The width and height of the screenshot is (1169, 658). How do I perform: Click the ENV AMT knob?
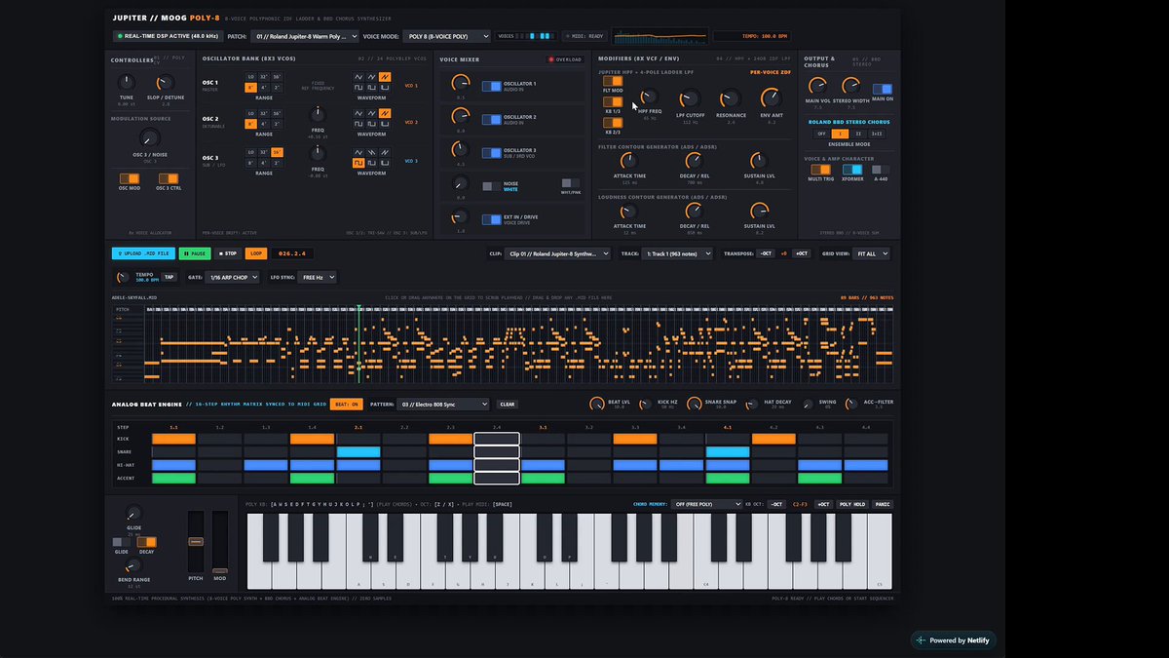pos(771,98)
